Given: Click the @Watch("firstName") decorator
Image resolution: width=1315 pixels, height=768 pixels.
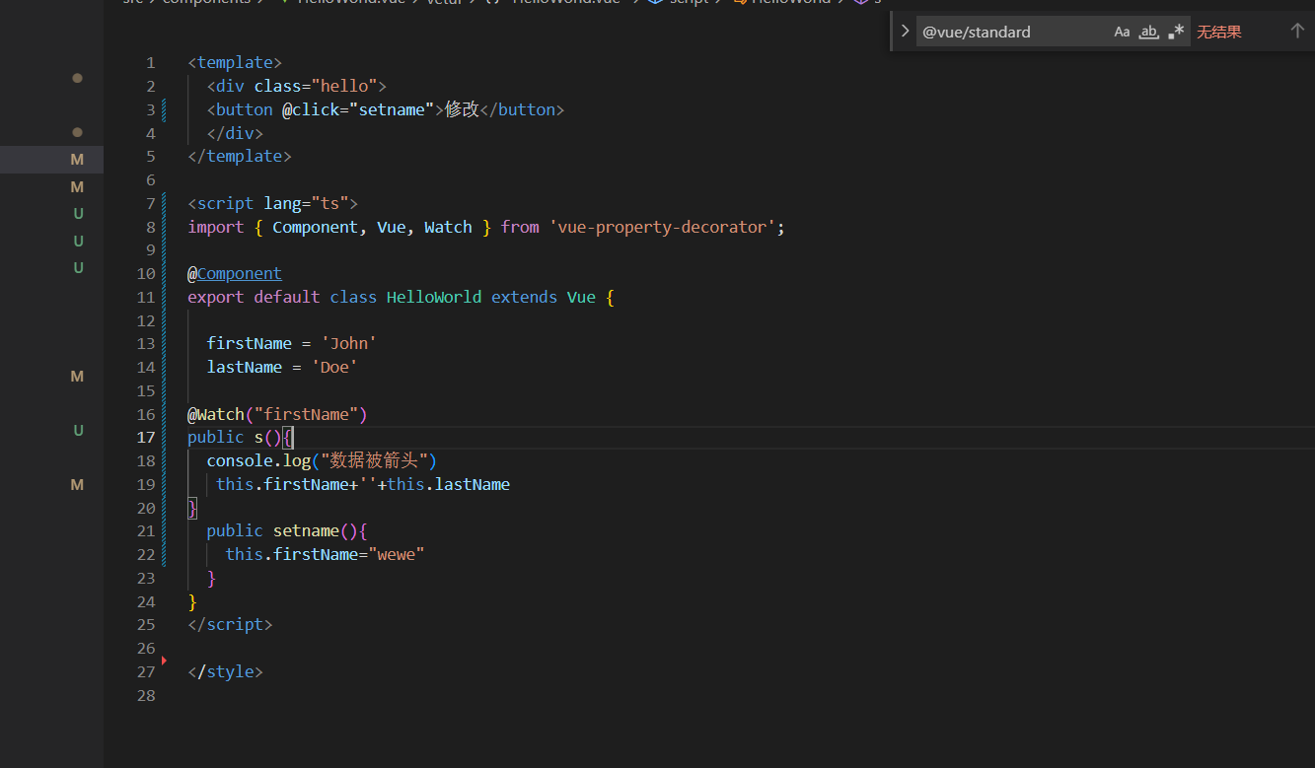Looking at the screenshot, I should pos(277,414).
